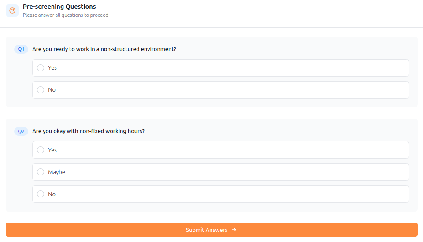
Task: Select the Maybe radio circle
Action: (41, 172)
